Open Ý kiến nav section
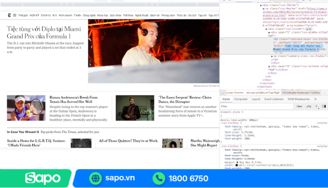 [x=77, y=15]
